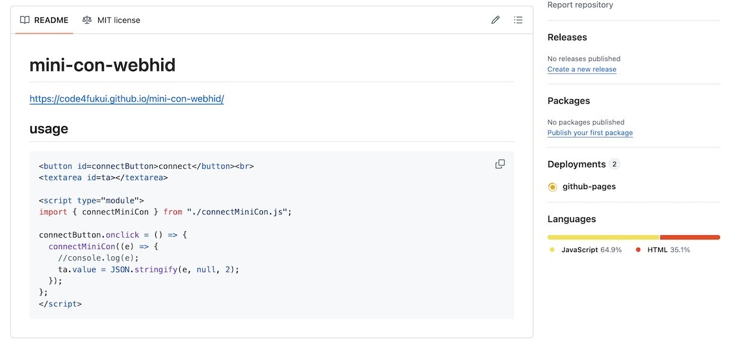Click the script type="module" code line
This screenshot has width=734, height=353.
(91, 201)
